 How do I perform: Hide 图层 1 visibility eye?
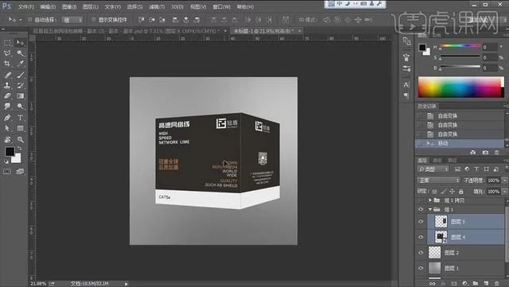click(421, 268)
